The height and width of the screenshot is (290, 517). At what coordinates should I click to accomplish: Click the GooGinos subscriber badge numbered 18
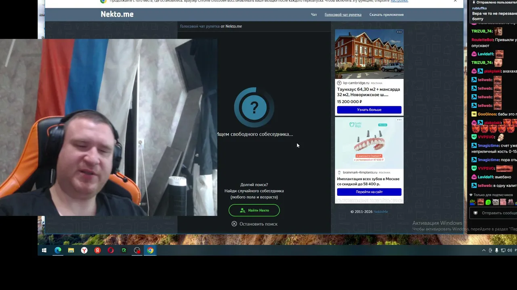[x=474, y=114]
